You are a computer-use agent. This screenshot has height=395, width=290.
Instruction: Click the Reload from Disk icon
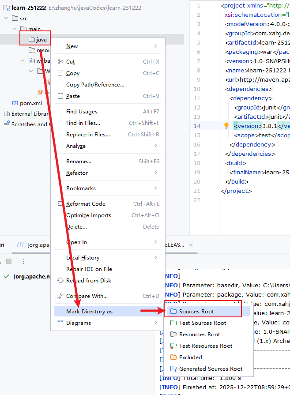[x=60, y=280]
